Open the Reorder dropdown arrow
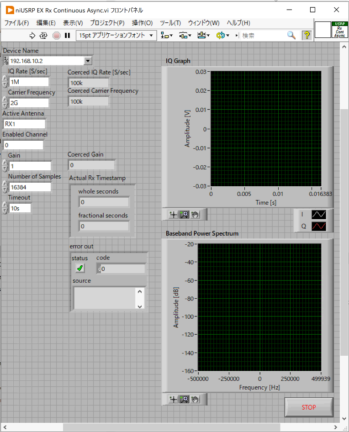Image resolution: width=349 pixels, height=432 pixels. [227, 36]
